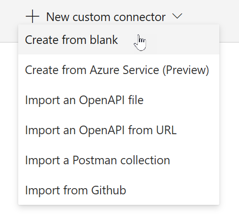239x223 pixels.
Task: Click the highlighted Create from blank row
Action: pyautogui.click(x=119, y=40)
